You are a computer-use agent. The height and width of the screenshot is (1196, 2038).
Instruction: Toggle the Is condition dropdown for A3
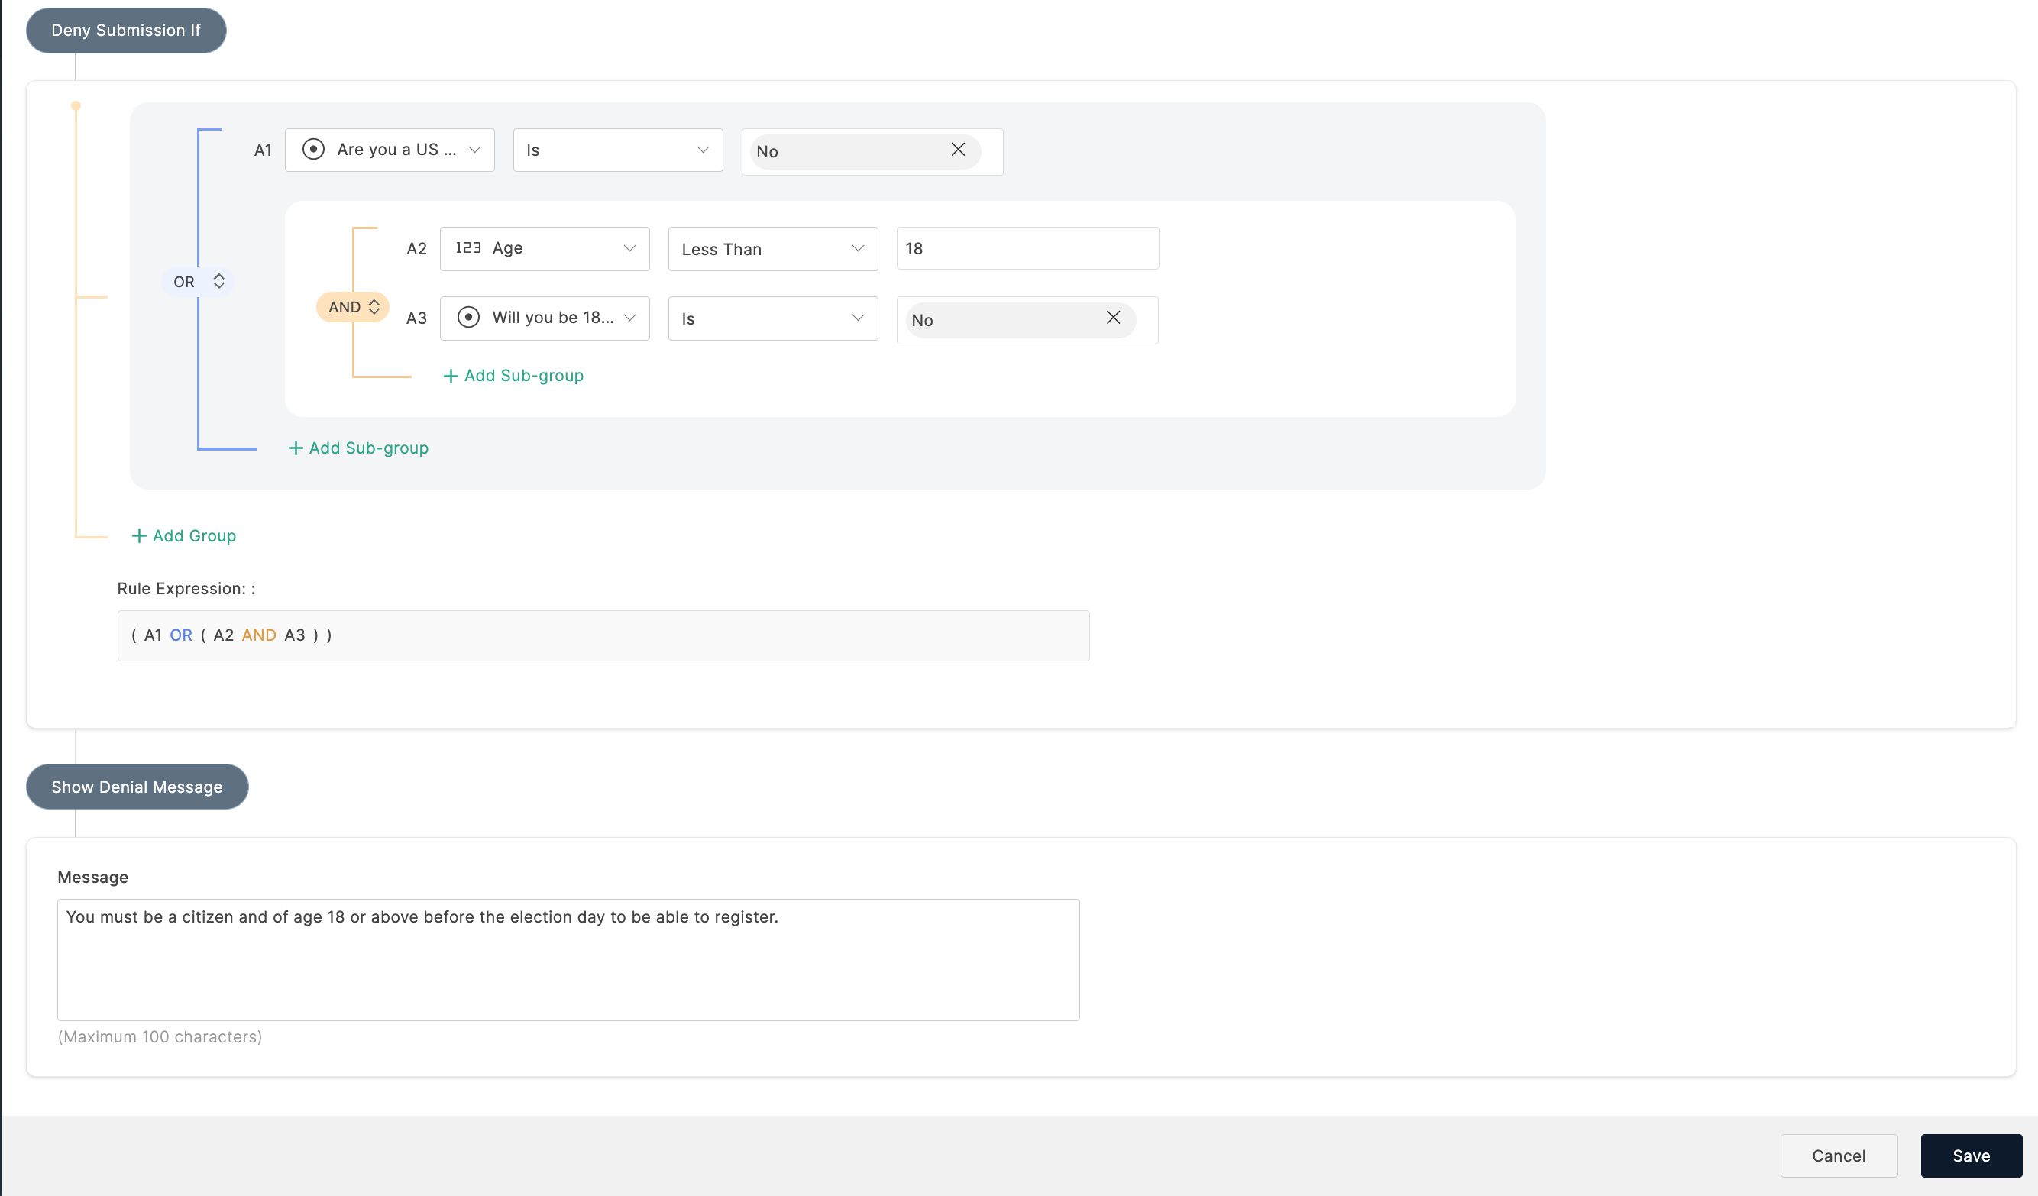tap(771, 318)
